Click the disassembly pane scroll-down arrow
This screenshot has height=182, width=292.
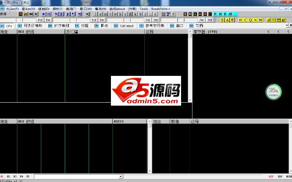pyautogui.click(x=190, y=100)
